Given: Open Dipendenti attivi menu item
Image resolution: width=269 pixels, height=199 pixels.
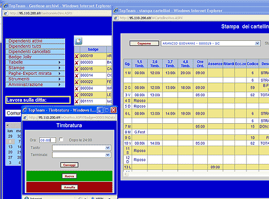Looking at the screenshot, I should click(35, 41).
